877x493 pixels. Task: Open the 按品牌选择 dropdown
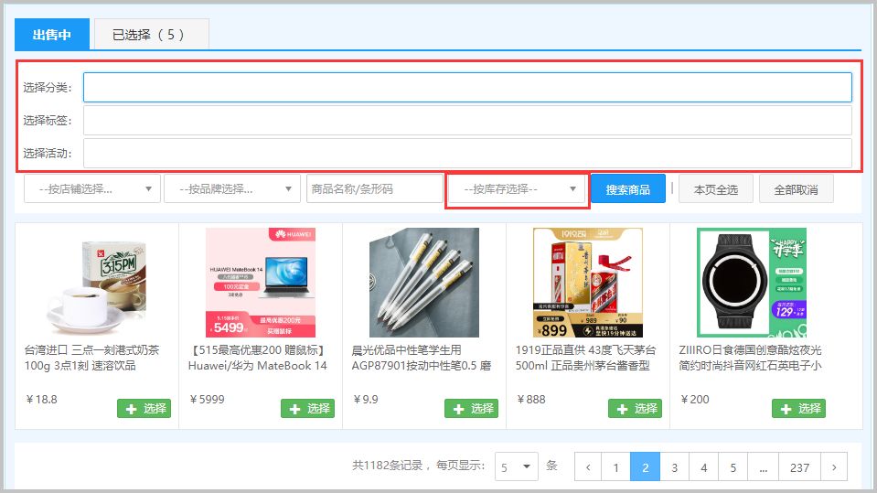tap(232, 189)
